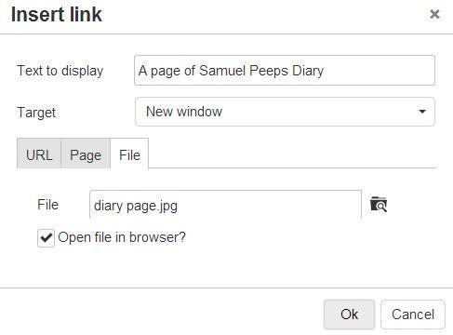The height and width of the screenshot is (335, 453).
Task: Cancel the Insert link dialog
Action: (x=413, y=315)
